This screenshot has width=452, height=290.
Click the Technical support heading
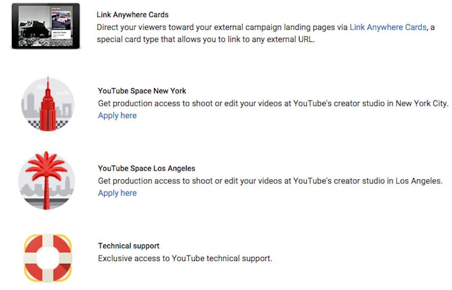[129, 246]
